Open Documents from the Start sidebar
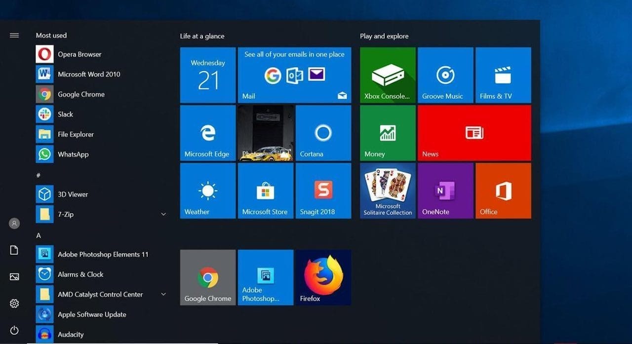This screenshot has height=344, width=632. coord(14,250)
